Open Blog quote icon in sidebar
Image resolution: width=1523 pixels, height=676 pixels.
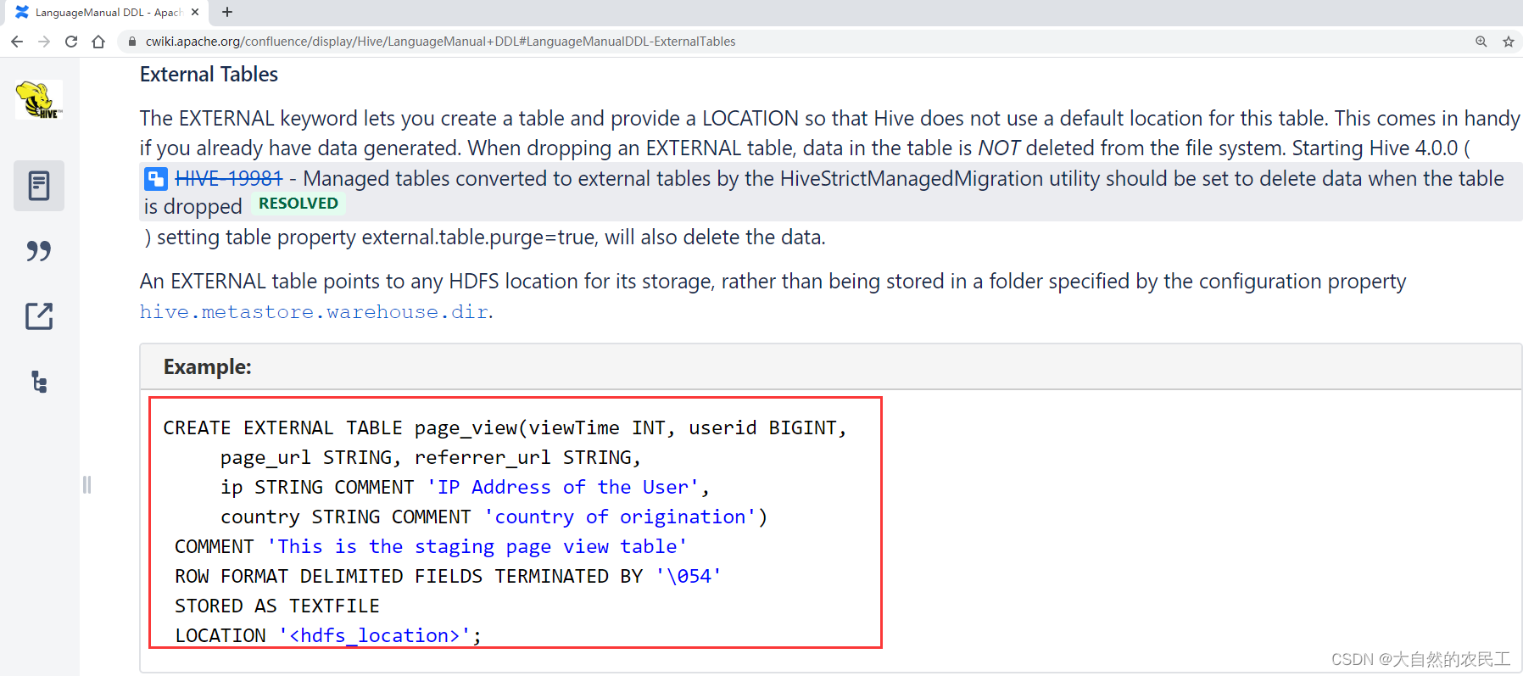pos(39,251)
